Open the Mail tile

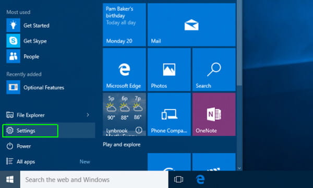pyautogui.click(x=191, y=25)
